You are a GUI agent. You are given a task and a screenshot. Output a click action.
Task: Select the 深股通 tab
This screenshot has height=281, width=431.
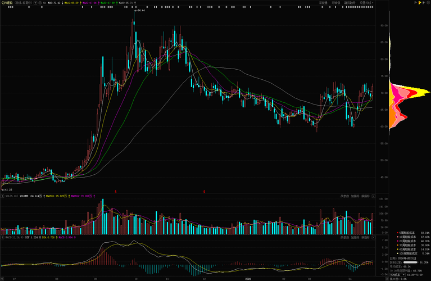[x=323, y=3]
